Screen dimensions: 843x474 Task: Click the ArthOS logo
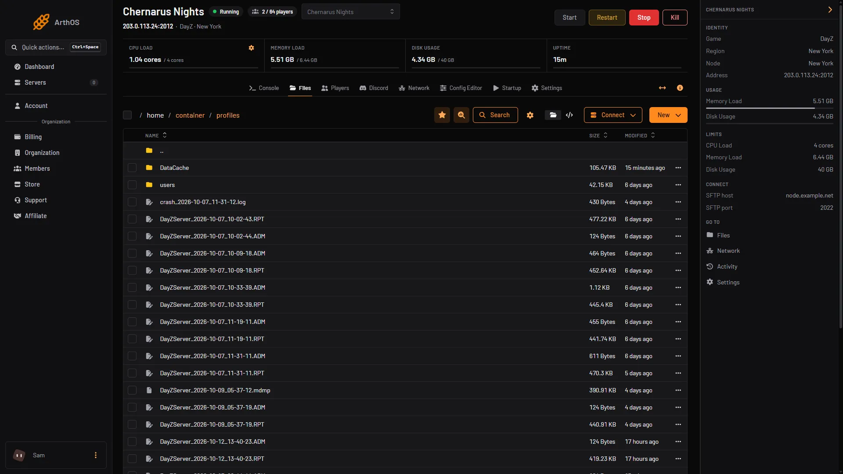point(56,22)
